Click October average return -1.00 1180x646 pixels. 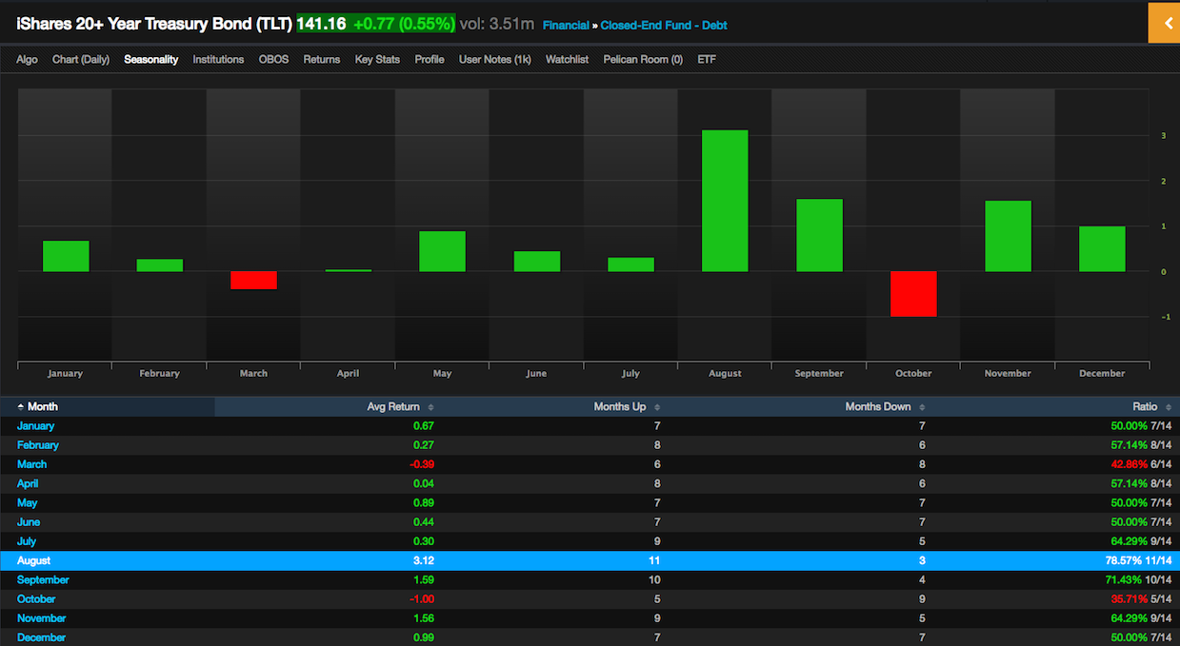(x=421, y=599)
